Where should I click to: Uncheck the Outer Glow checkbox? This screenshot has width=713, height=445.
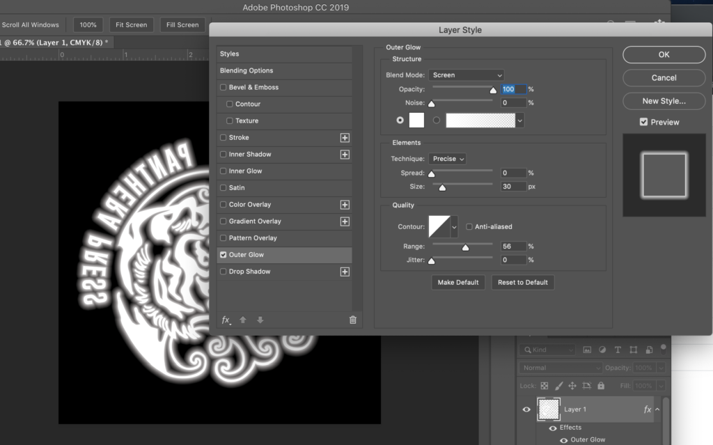coord(224,255)
